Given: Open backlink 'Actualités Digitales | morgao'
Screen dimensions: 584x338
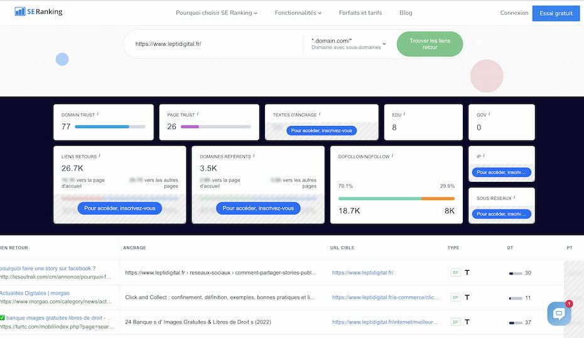Looking at the screenshot, I should [x=35, y=293].
